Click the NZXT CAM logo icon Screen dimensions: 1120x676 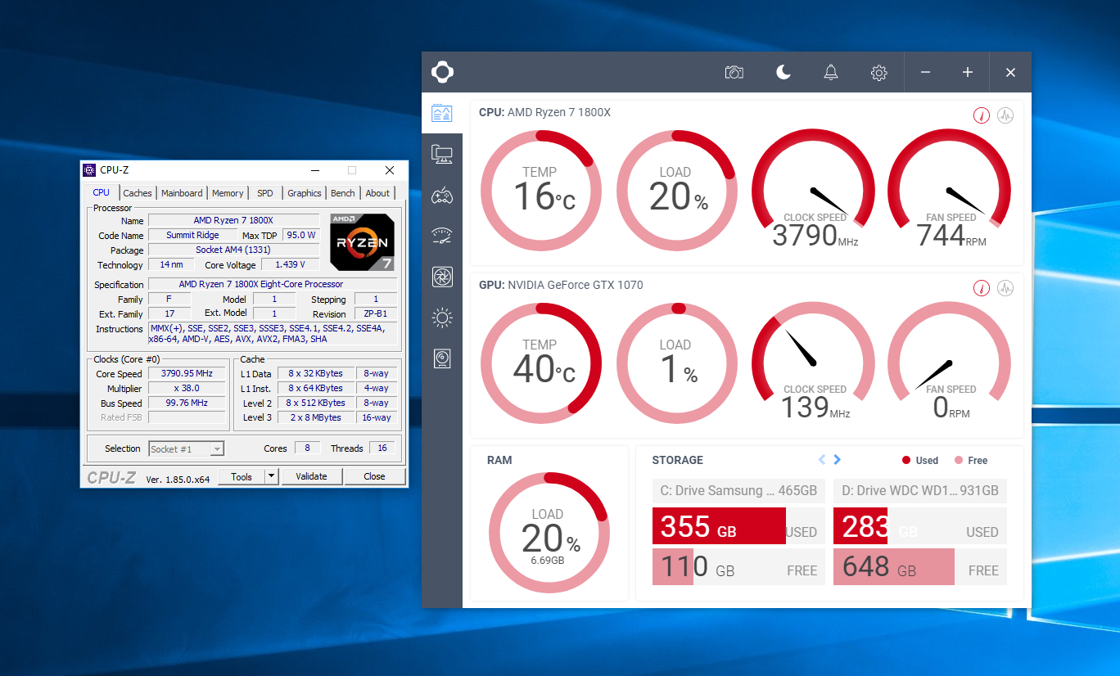[x=443, y=72]
